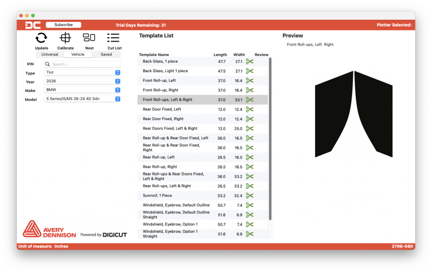Click the DC logo in header
This screenshot has height=272, width=432.
pos(32,25)
